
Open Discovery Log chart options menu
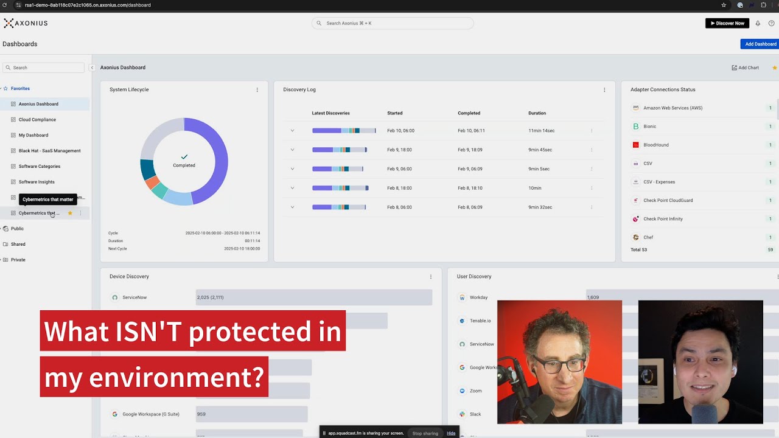coord(604,89)
